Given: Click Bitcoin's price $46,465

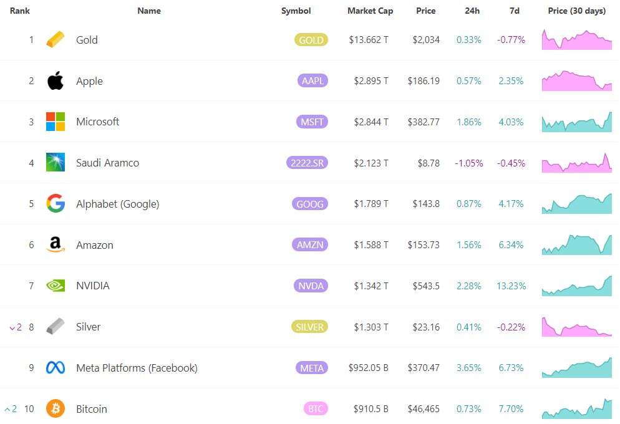Looking at the screenshot, I should click(x=424, y=409).
